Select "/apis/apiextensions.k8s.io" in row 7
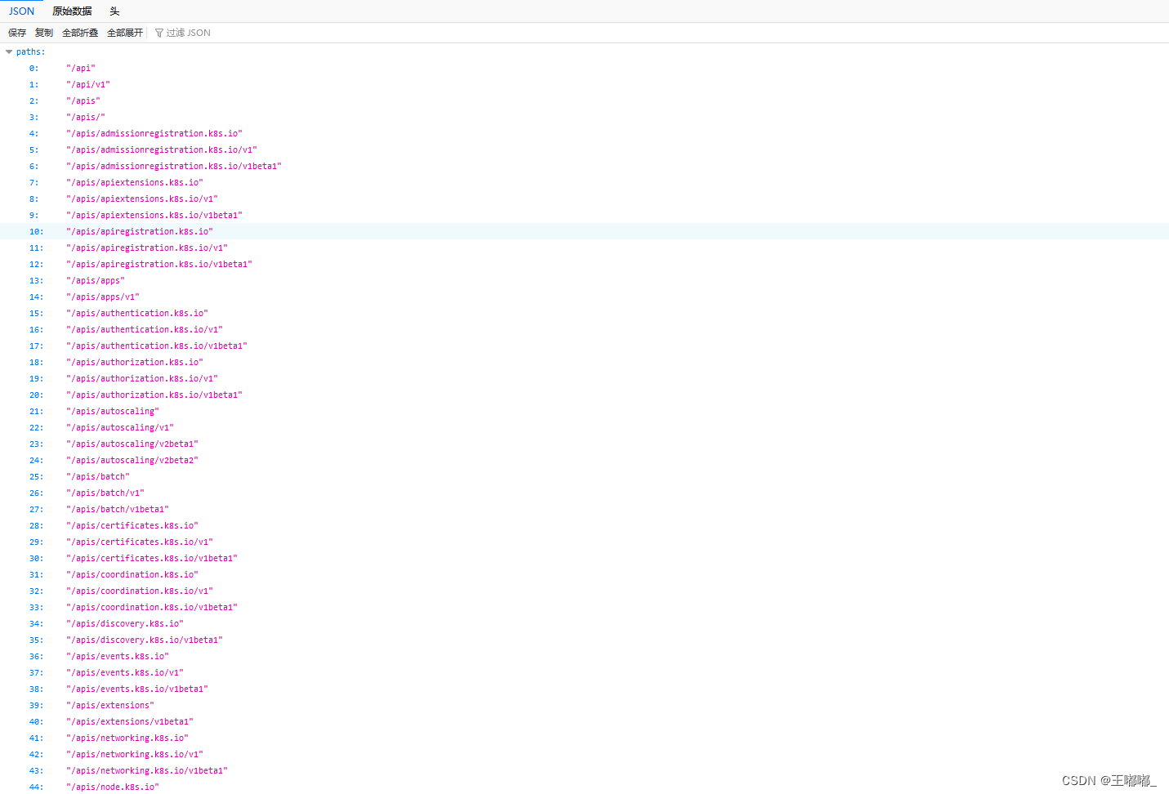Screen dimensions: 1169x794 click(x=135, y=182)
